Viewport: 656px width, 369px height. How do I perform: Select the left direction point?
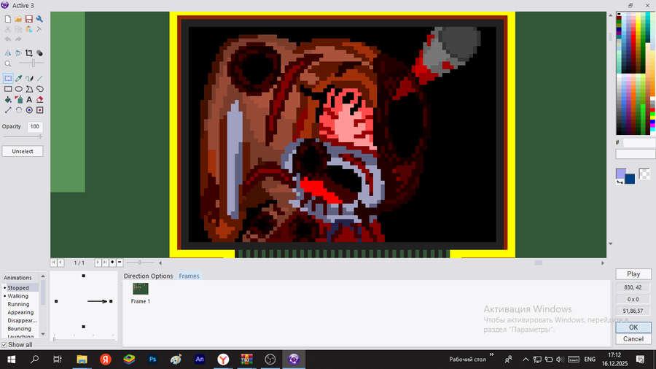tap(56, 301)
